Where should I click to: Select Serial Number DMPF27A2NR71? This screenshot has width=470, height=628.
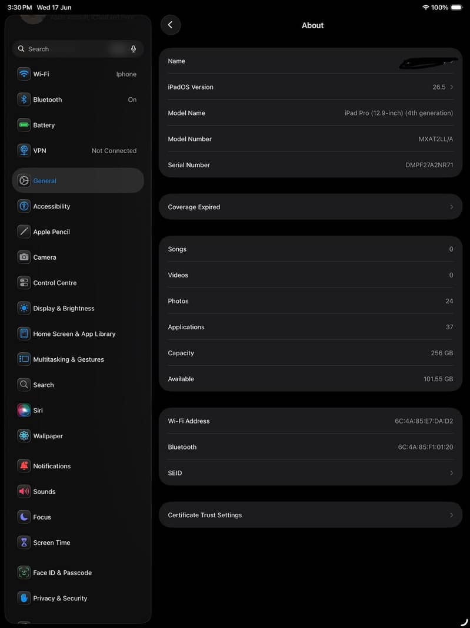[429, 165]
